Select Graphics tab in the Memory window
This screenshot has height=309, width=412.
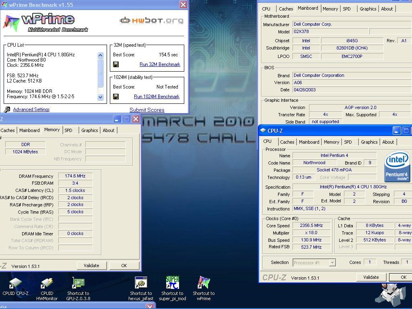point(90,130)
